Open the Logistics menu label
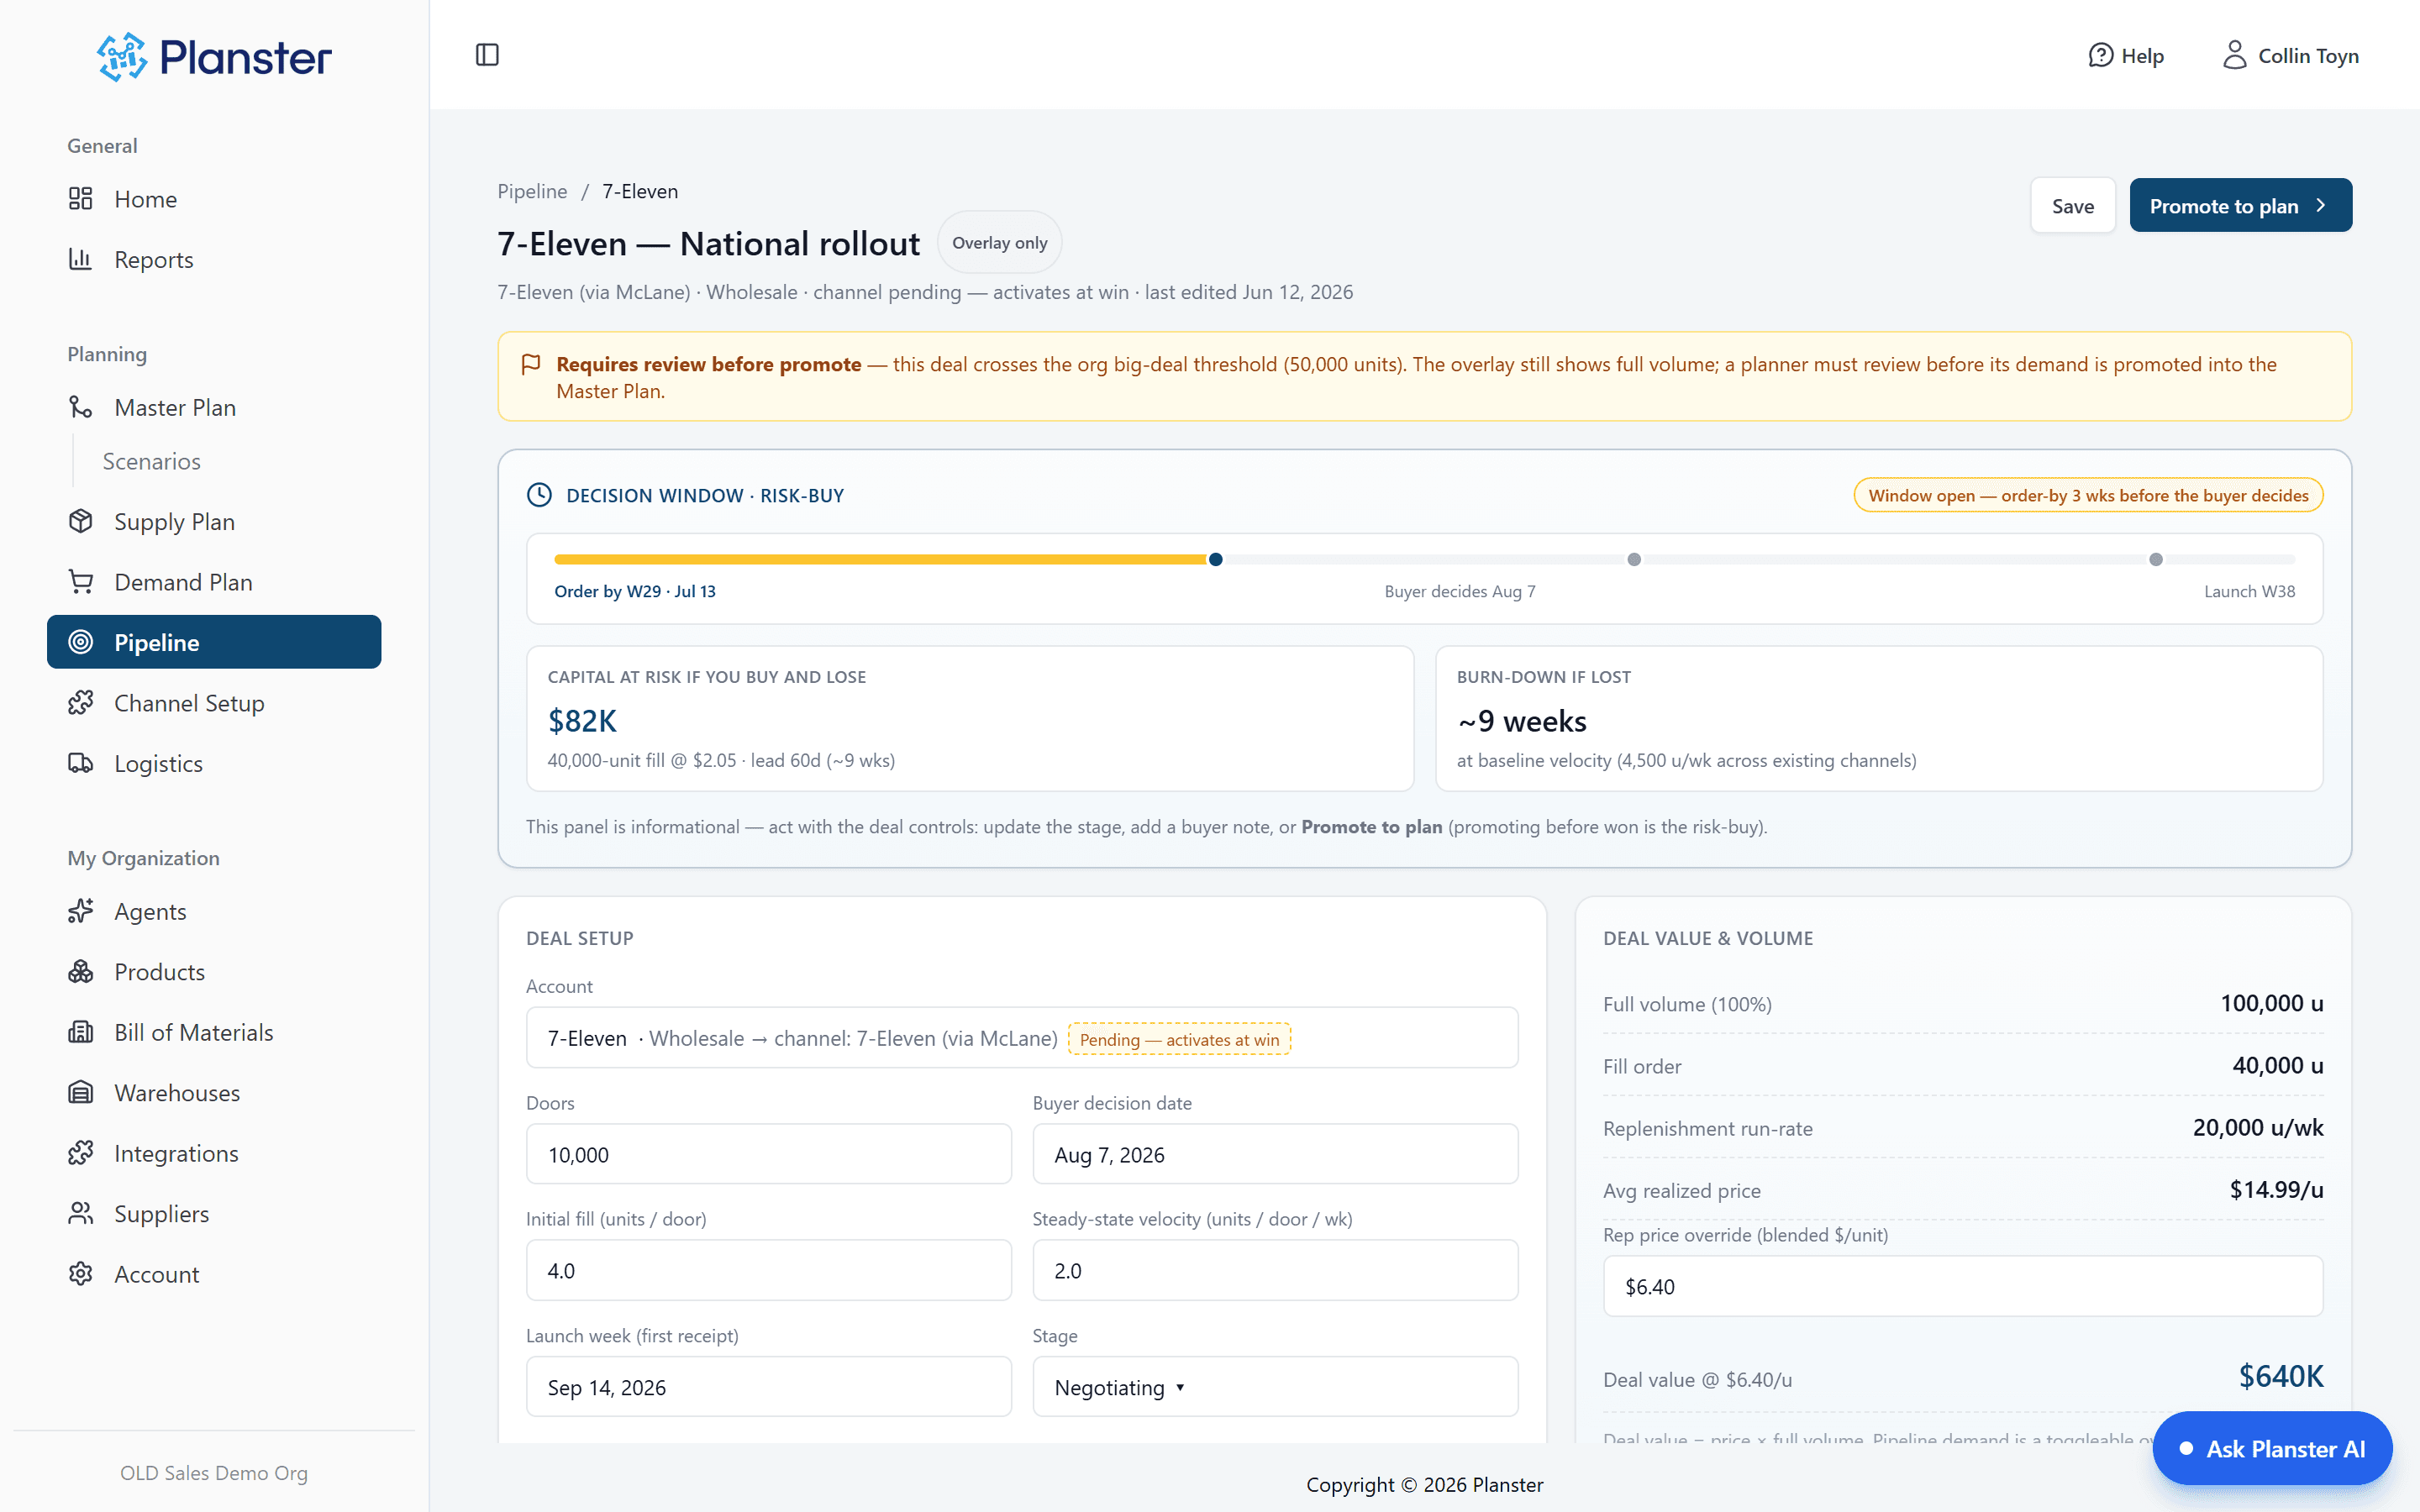 [158, 764]
